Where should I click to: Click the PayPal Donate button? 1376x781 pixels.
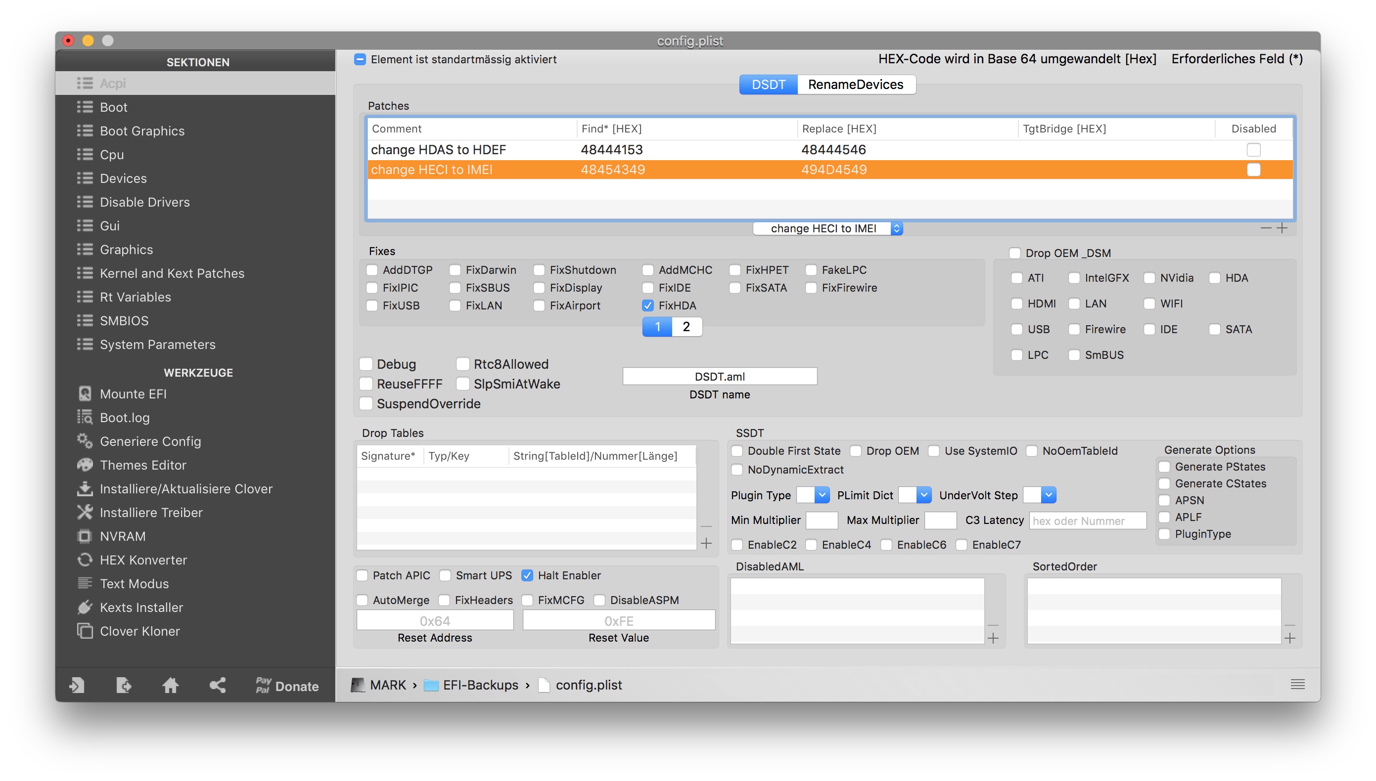point(287,686)
